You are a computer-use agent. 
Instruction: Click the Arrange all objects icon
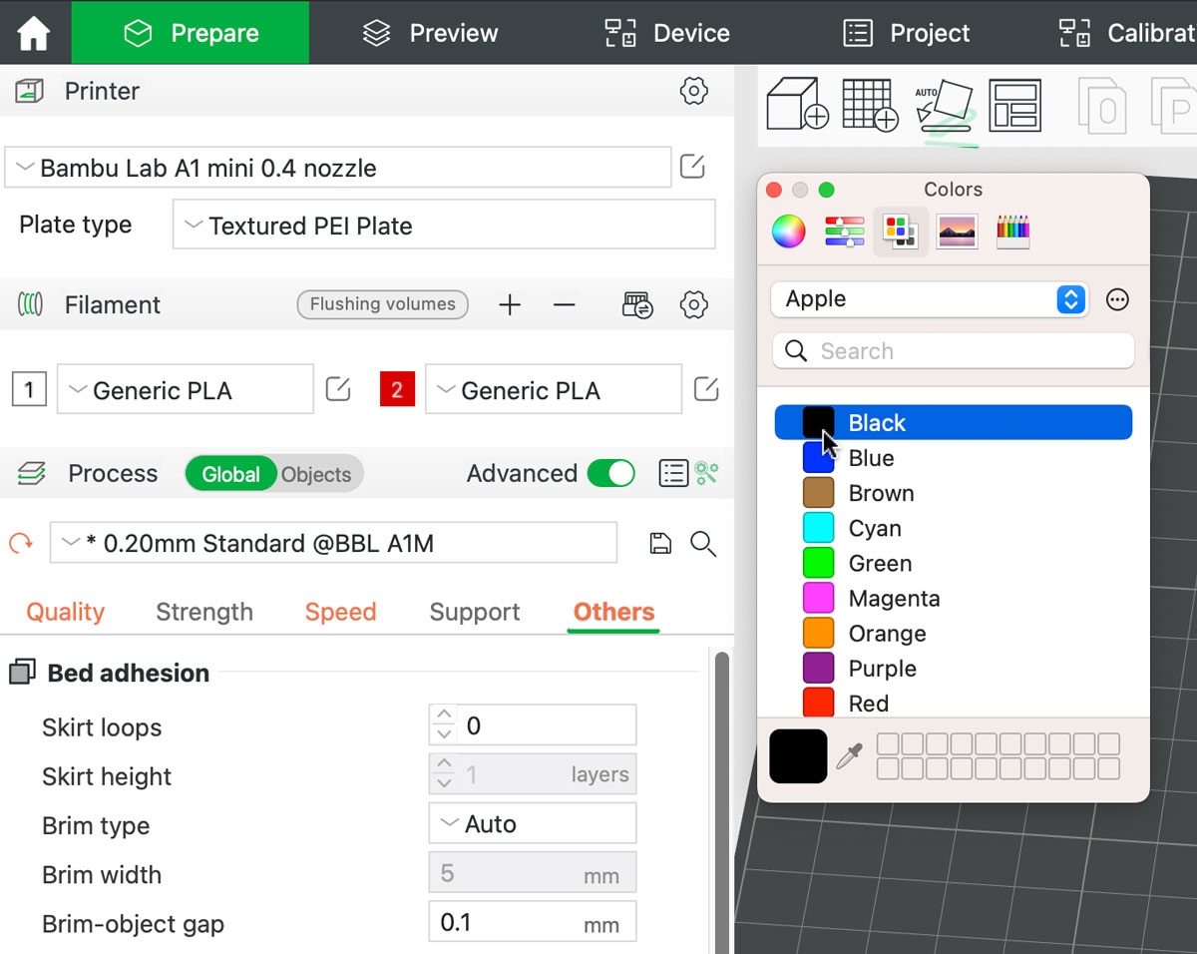[1014, 105]
